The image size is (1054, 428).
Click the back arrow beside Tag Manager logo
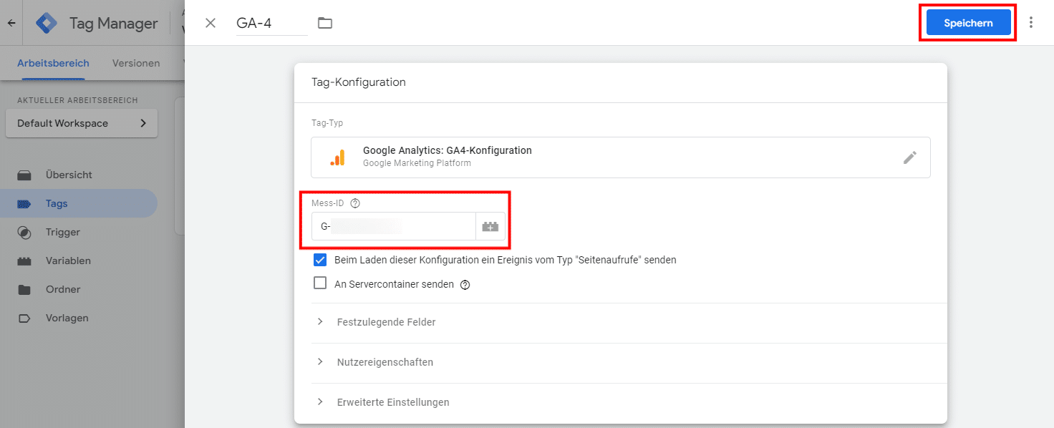coord(11,23)
